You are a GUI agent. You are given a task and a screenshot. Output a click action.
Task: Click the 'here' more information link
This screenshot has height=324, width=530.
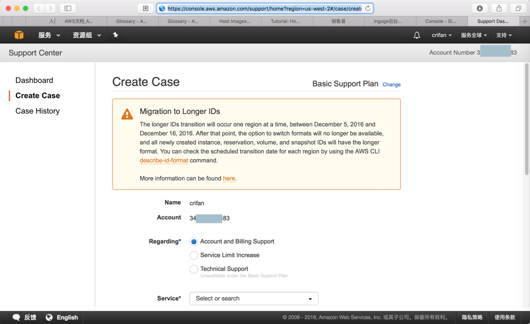tap(229, 178)
